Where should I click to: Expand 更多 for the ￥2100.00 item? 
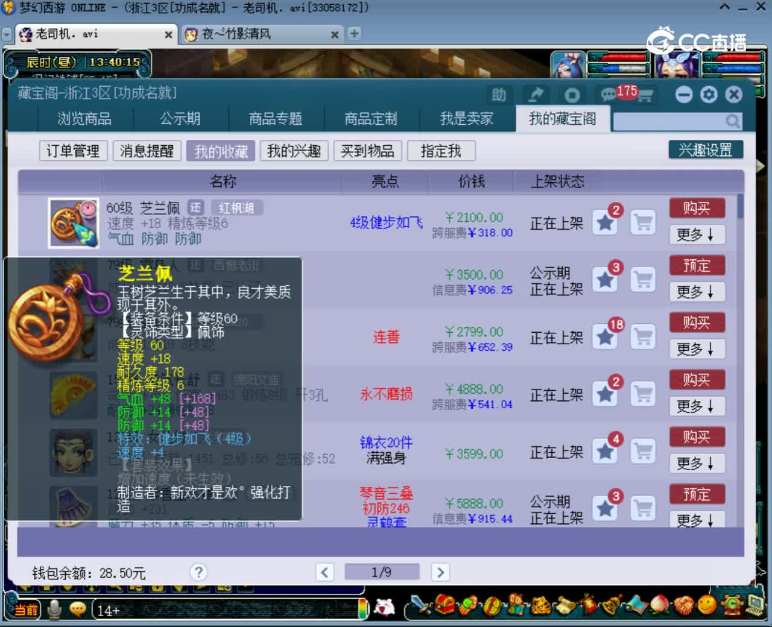697,235
